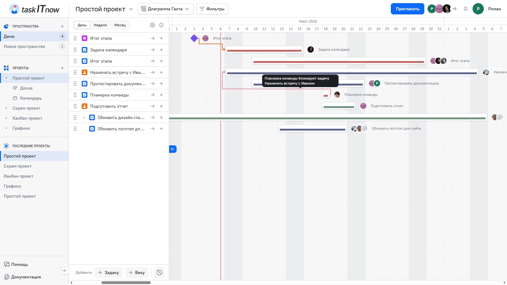Click the horizontal scrollbar thumb
507x285 pixels.
pos(126,282)
